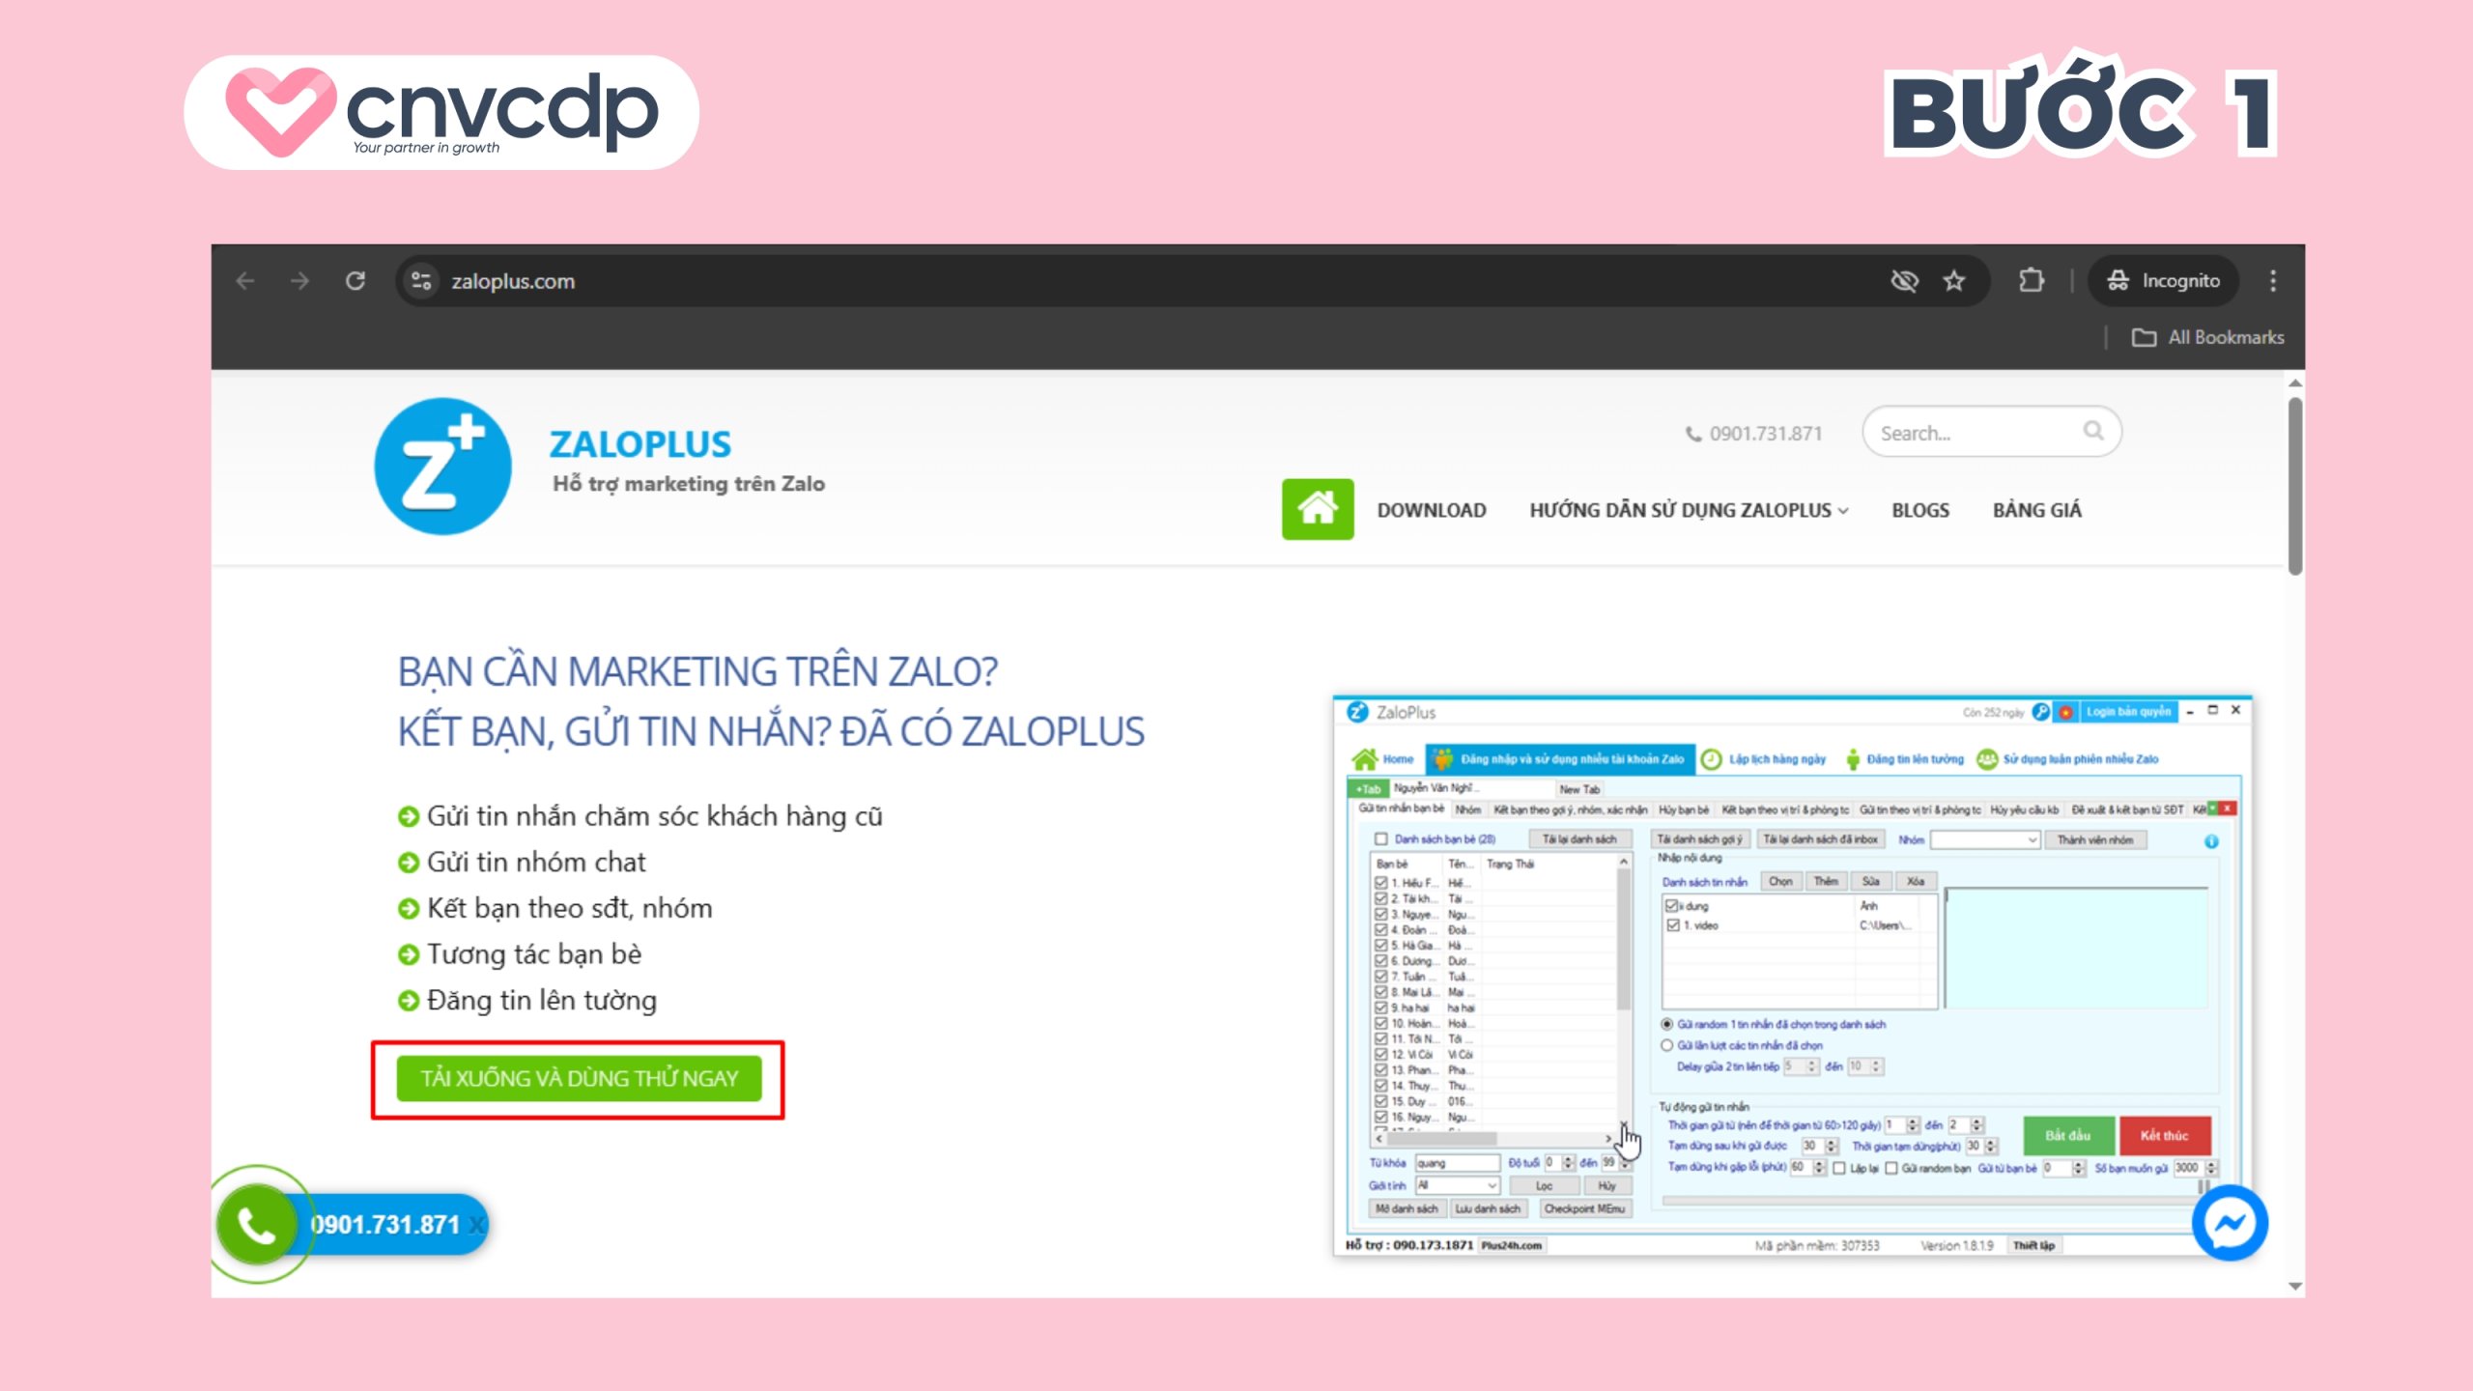Viewport: 2473px width, 1391px height.
Task: Open site information icon in address bar
Action: point(421,281)
